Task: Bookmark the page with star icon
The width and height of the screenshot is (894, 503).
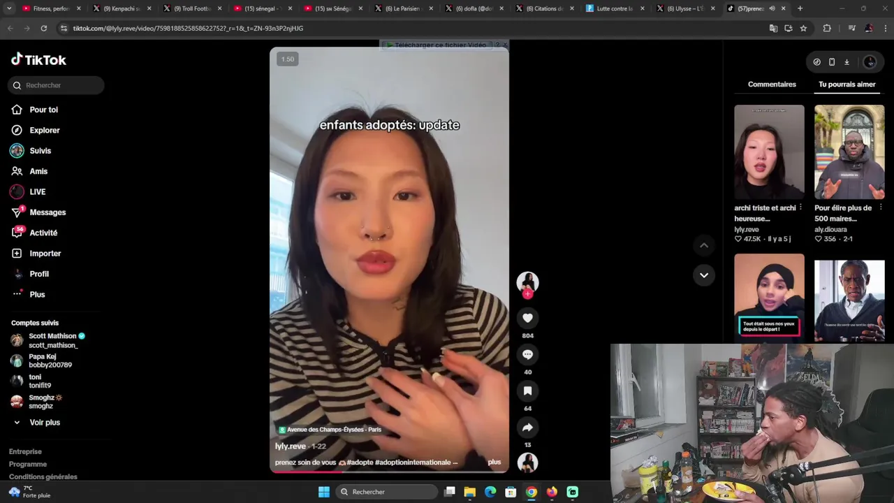Action: pyautogui.click(x=803, y=28)
